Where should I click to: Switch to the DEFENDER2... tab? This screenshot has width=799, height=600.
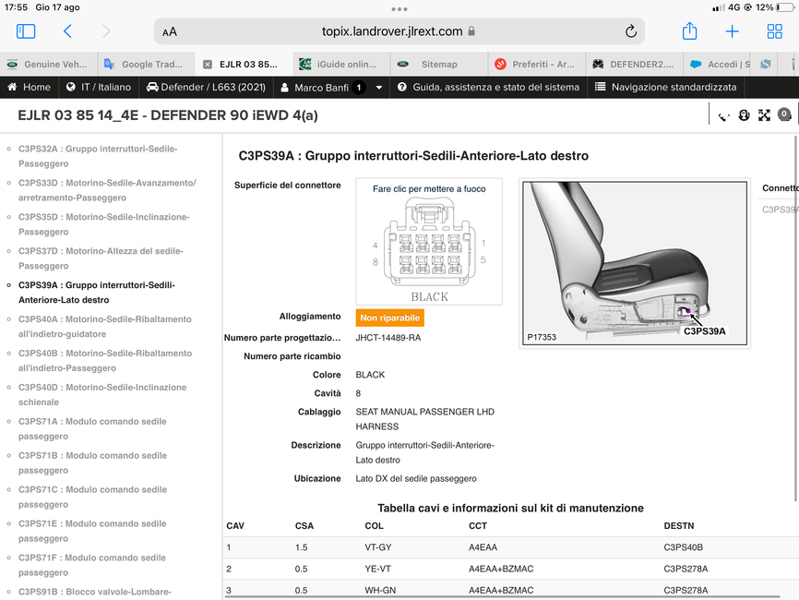point(635,65)
